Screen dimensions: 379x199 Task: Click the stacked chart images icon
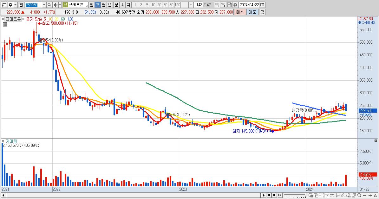[354, 196]
